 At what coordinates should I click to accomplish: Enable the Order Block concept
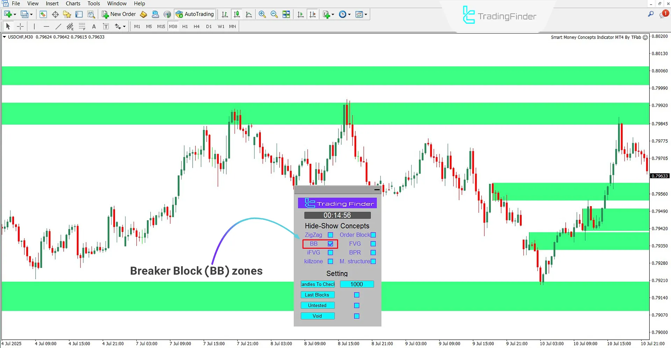click(x=373, y=235)
